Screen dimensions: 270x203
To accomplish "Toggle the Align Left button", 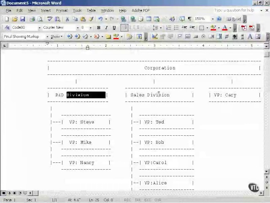I will pos(124,28).
